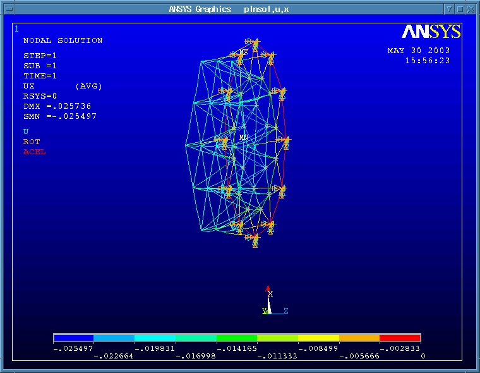Minimize the ANSYS Graphics window
The width and height of the screenshot is (480, 373).
449,9
